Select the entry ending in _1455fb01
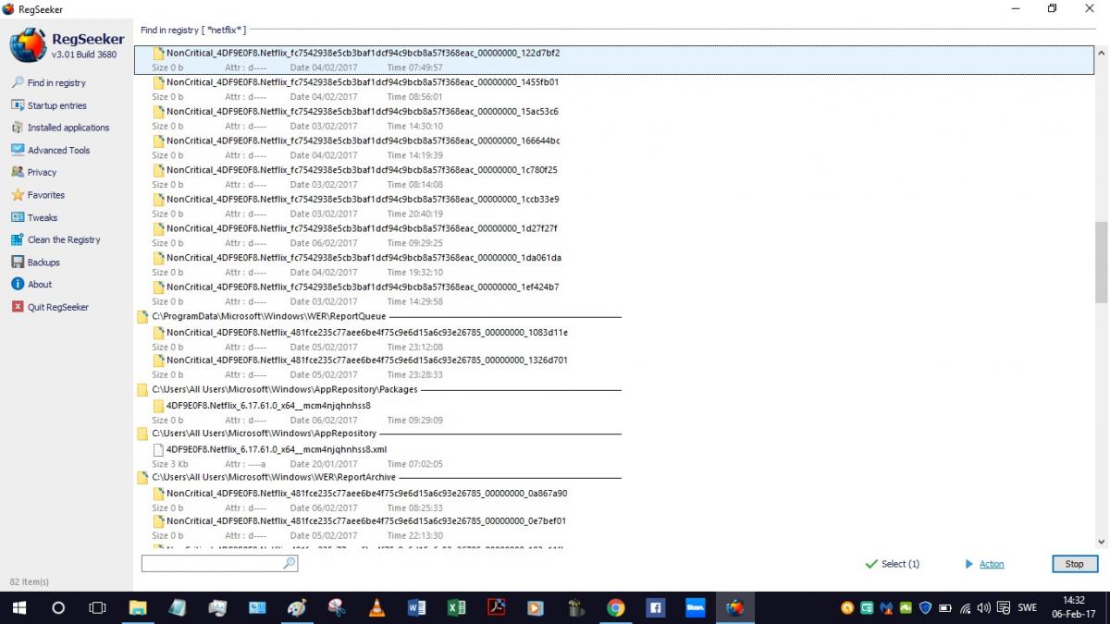The image size is (1110, 624). tap(363, 82)
